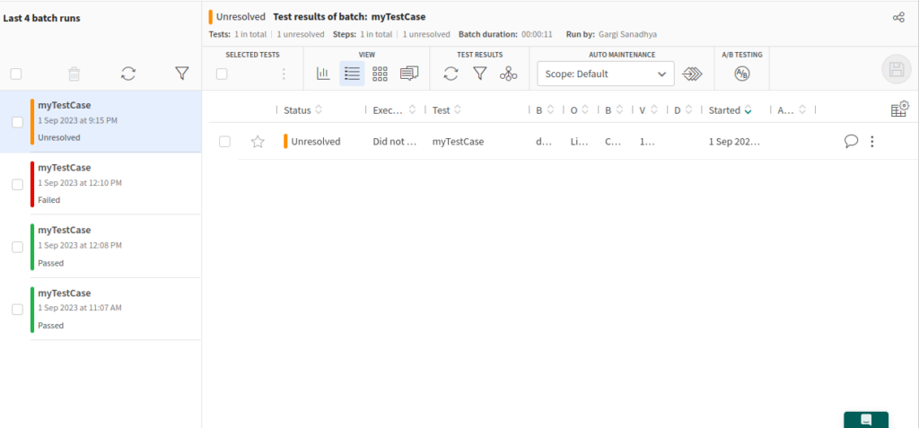Click the delete batches trash icon

click(74, 74)
